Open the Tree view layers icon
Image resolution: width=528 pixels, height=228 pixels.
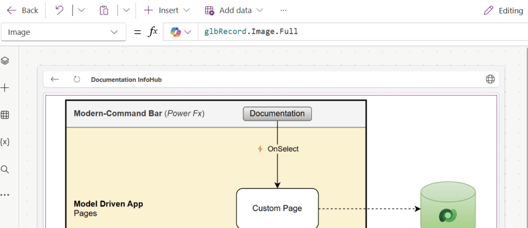click(5, 61)
